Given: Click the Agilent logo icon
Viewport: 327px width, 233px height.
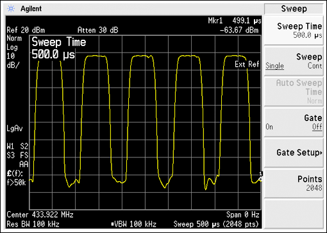Looking at the screenshot, I should pos(11,8).
